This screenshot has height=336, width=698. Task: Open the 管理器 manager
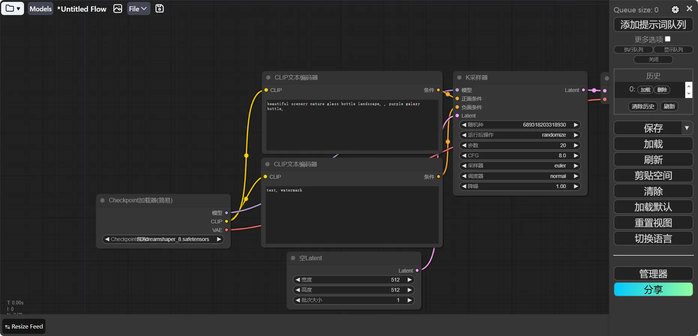[653, 274]
